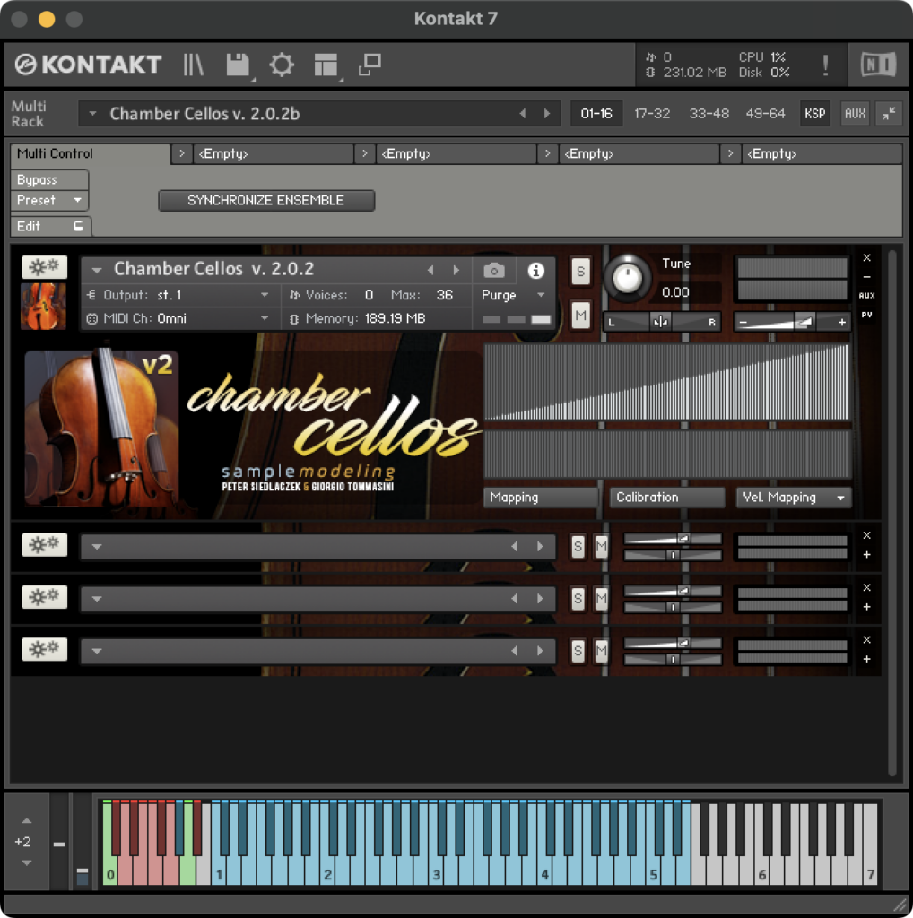This screenshot has height=918, width=913.
Task: Open third empty slot dropdown arrow
Action: [x=97, y=651]
